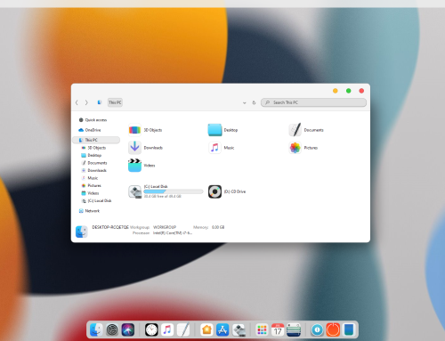445x341 pixels.
Task: Select Downloads under This PC tree
Action: [94, 170]
